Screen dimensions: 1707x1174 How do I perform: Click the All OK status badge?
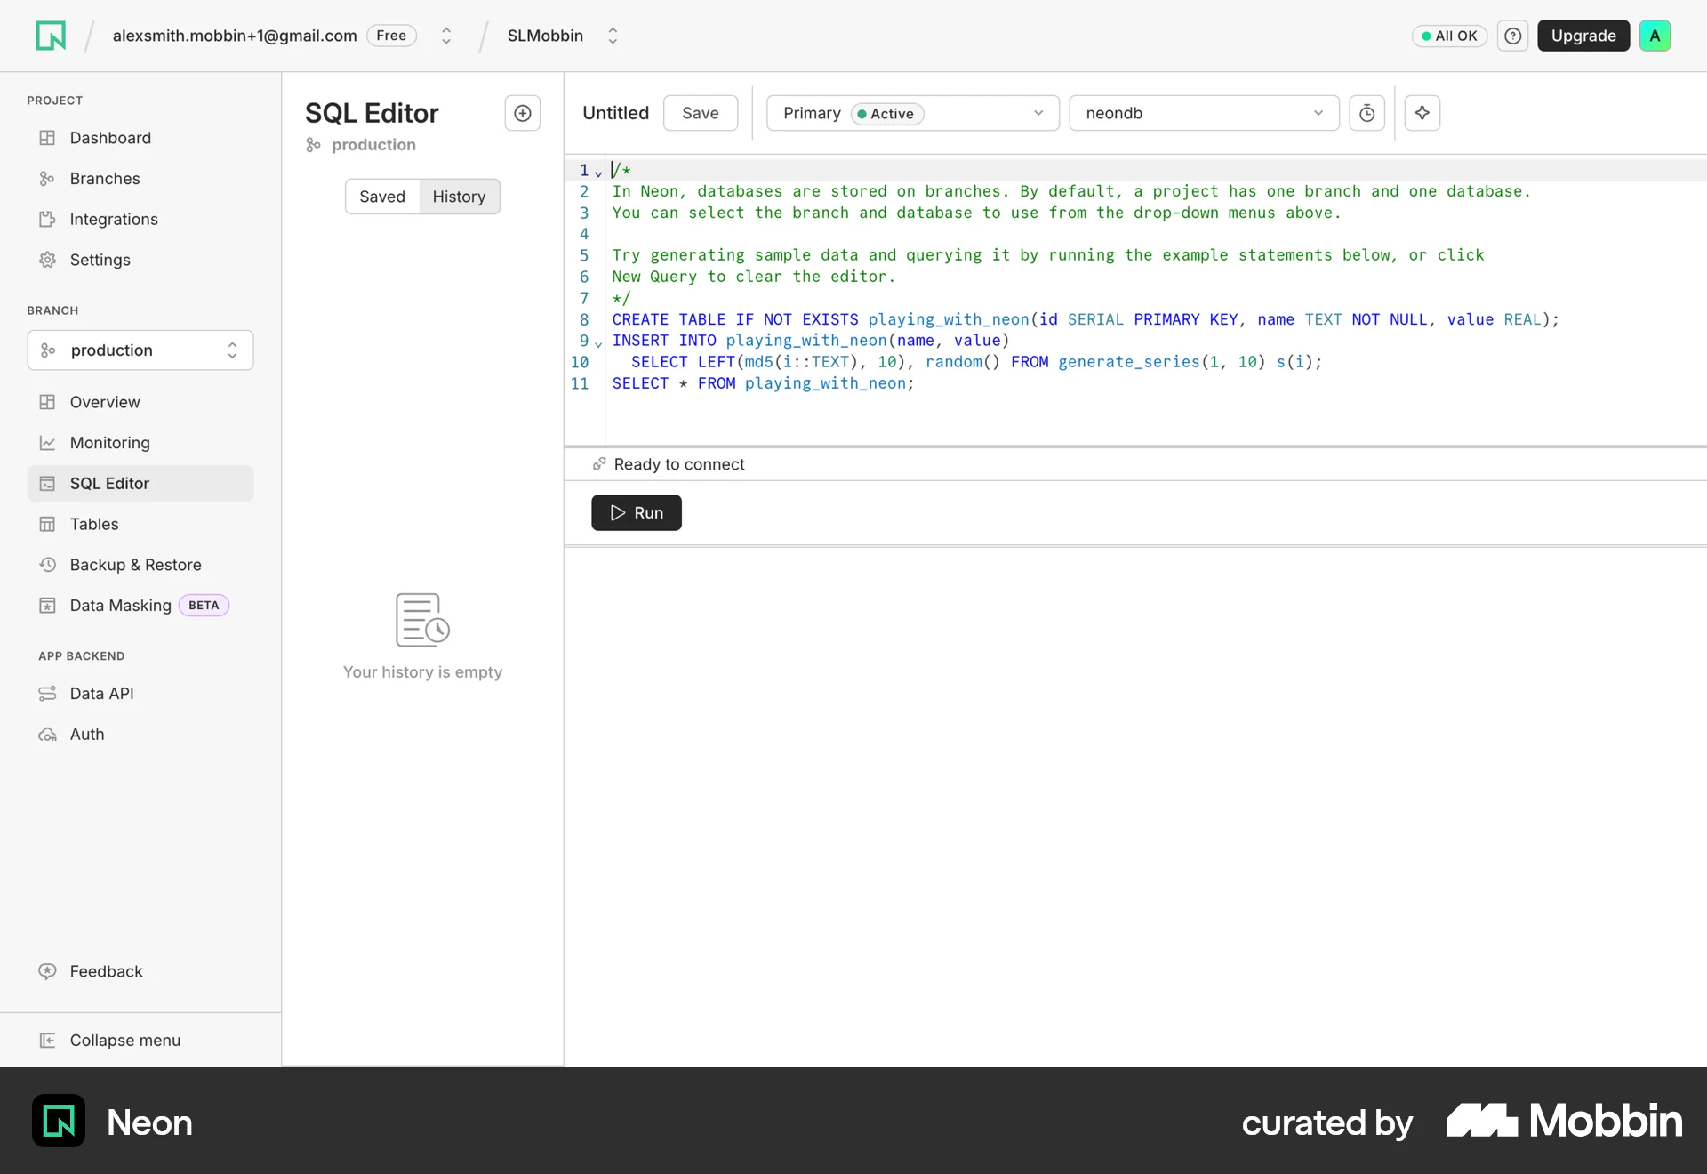pos(1449,36)
